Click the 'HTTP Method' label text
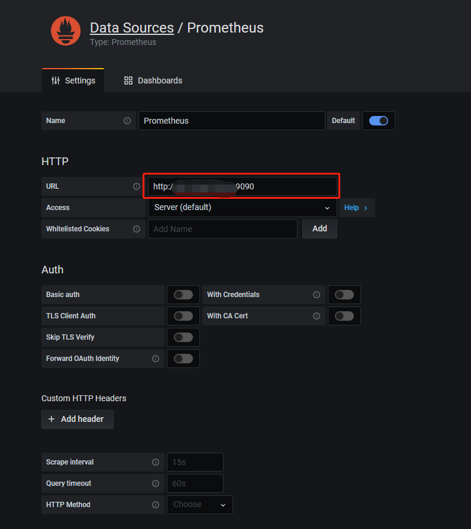This screenshot has height=529, width=471. 68,504
